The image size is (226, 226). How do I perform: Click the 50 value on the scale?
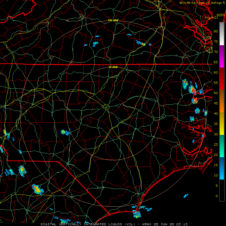point(216,93)
